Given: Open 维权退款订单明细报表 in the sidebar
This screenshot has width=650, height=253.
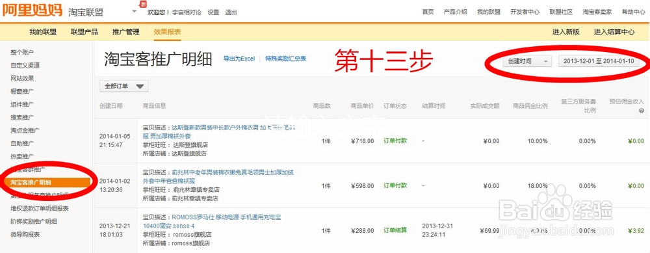Looking at the screenshot, I should (x=40, y=208).
